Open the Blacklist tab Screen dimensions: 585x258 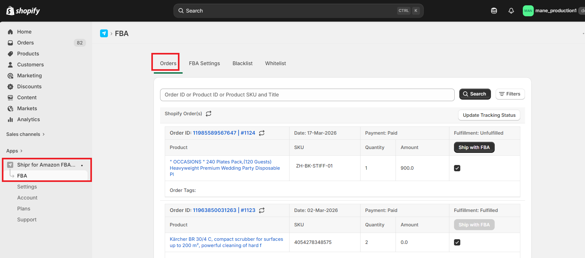tap(243, 63)
